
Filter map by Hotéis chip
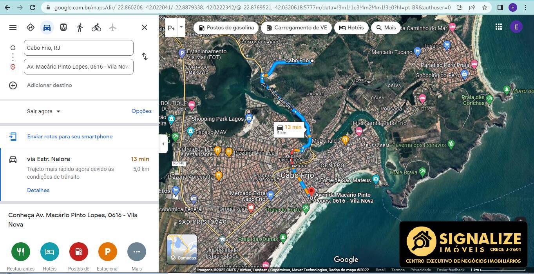(x=351, y=27)
